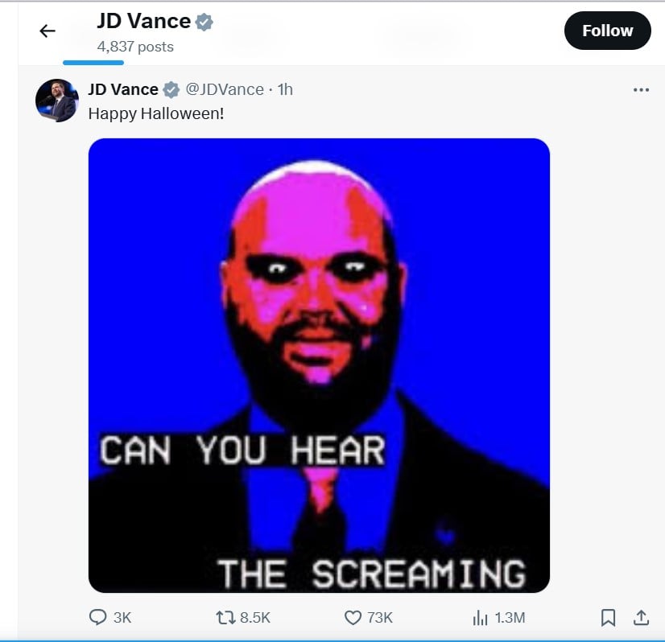The image size is (665, 642).
Task: Like the post with the heart icon
Action: [353, 617]
